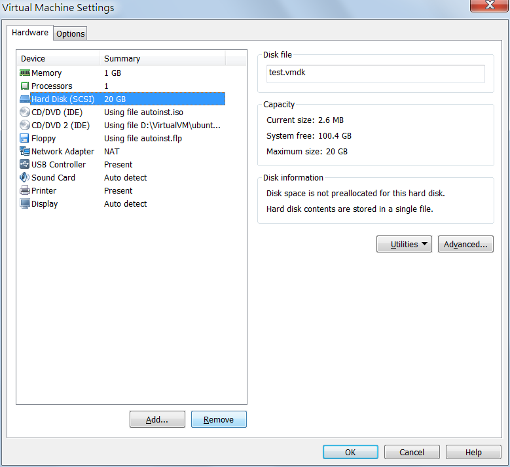The width and height of the screenshot is (510, 467).
Task: Click the CD/DVD (IDE) disc icon
Action: coord(25,112)
